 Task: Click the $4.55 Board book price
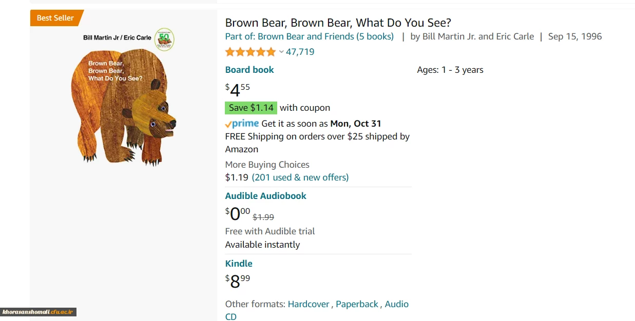238,90
